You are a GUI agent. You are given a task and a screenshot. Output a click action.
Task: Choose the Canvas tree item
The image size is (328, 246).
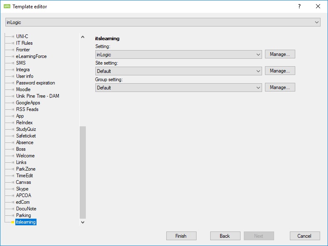(23, 182)
